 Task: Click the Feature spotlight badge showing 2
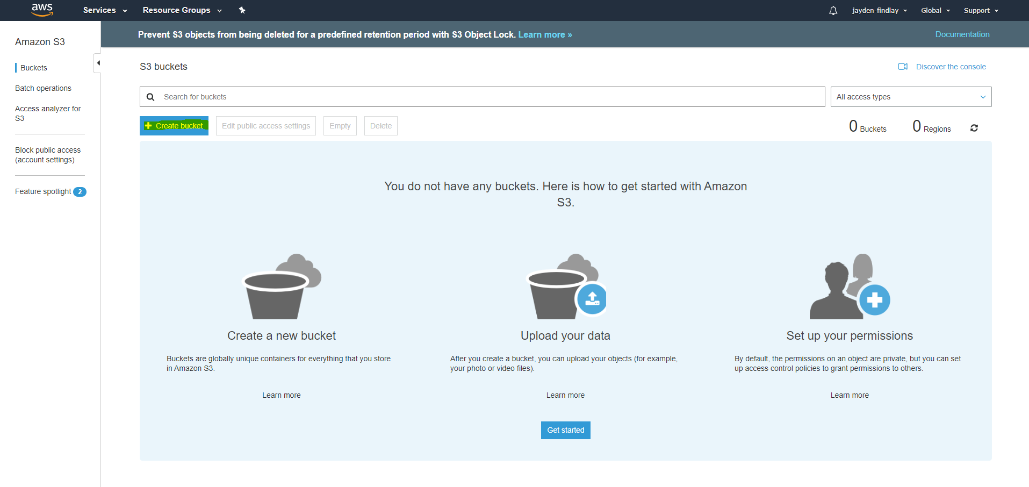click(x=80, y=191)
